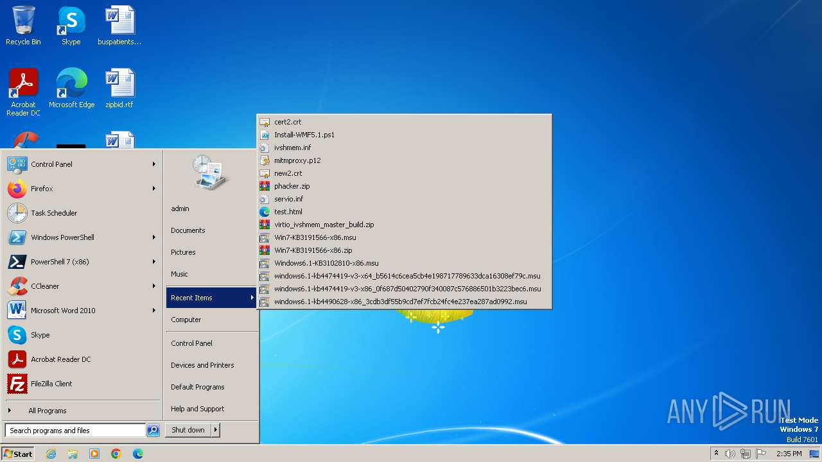Screen dimensions: 822x462
Task: Open Control Panel in right Start pane
Action: tap(211, 343)
